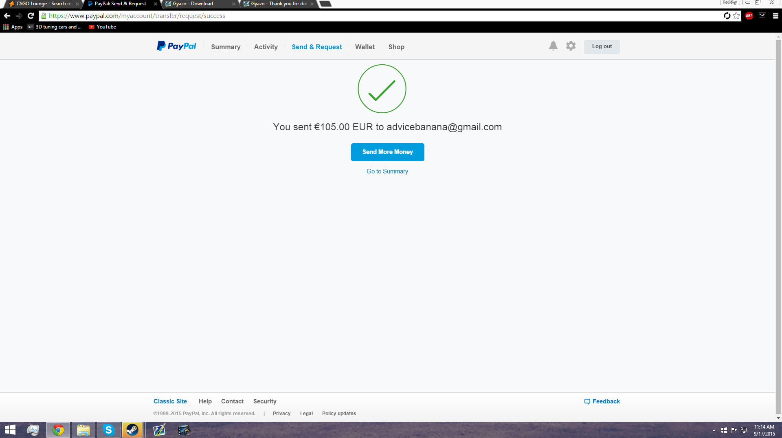Click the AdBlock Plus extension icon
The height and width of the screenshot is (438, 782).
coord(749,16)
